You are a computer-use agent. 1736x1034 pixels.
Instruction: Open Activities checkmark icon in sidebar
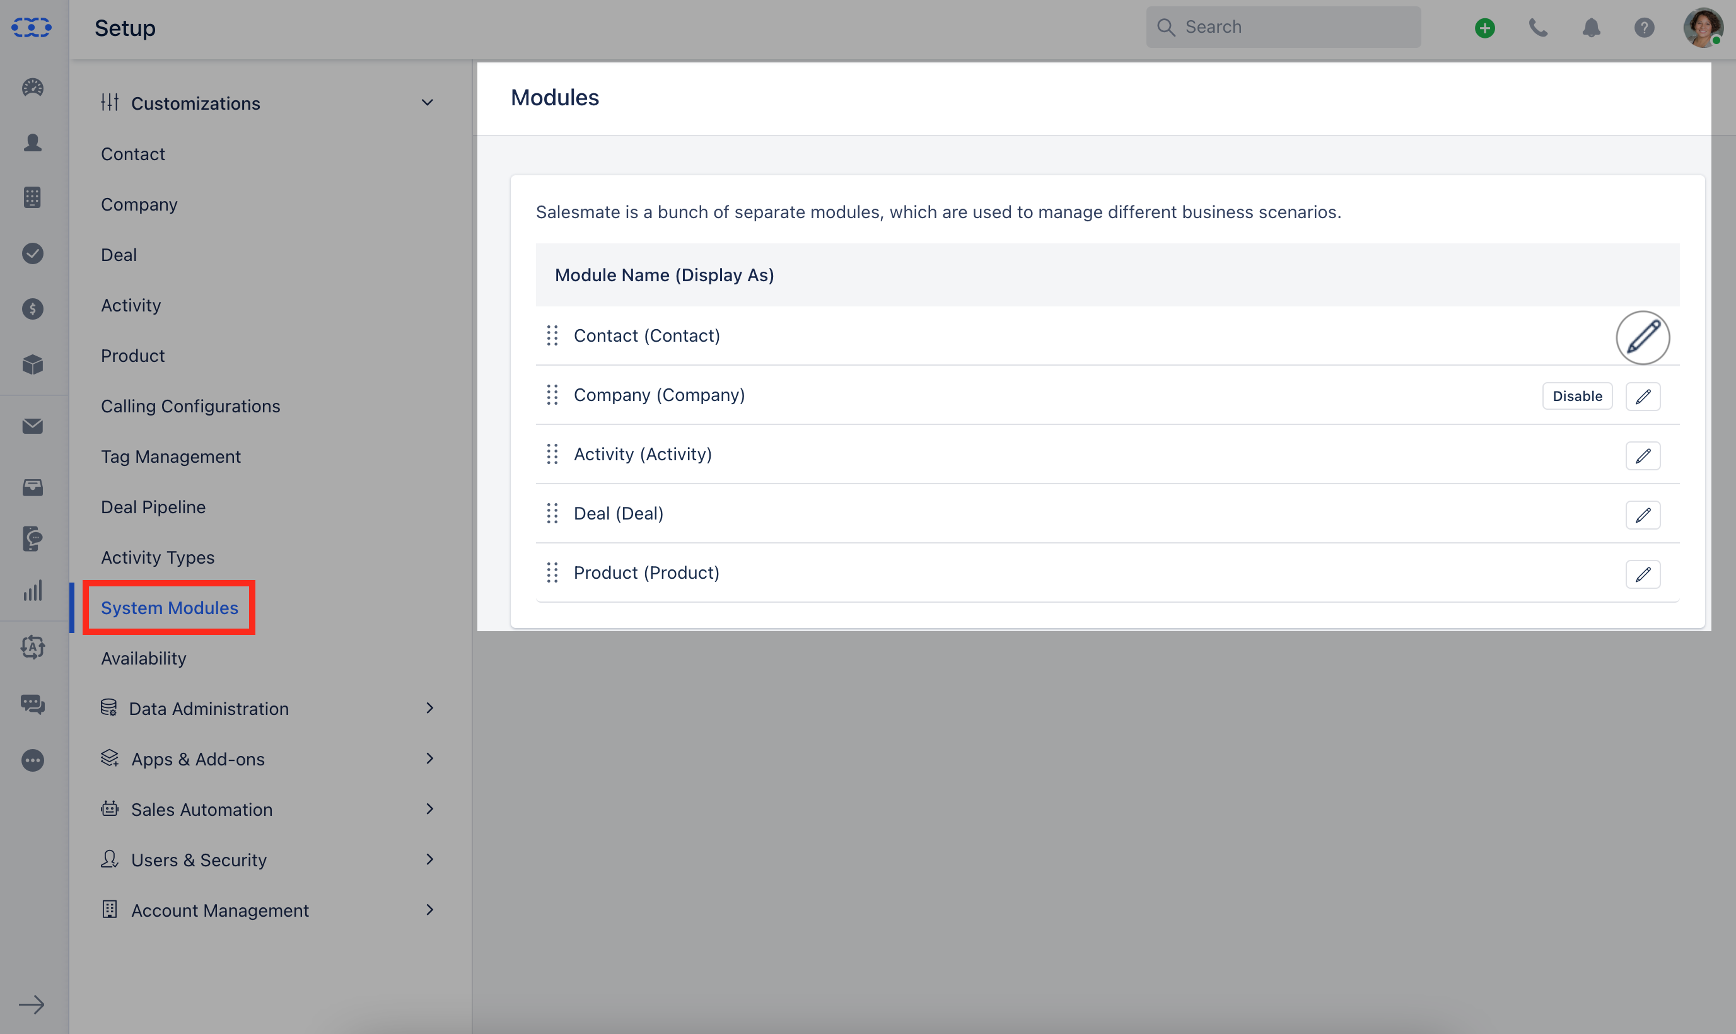pos(33,253)
